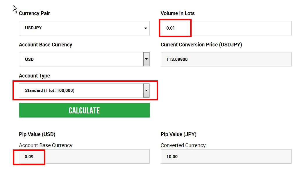
Task: Click the Pip Value (USD) heading
Action: [37, 134]
